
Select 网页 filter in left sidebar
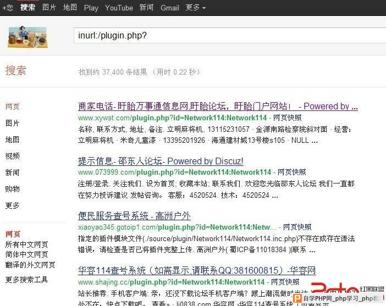click(x=12, y=107)
